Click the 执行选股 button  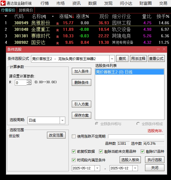(155, 160)
